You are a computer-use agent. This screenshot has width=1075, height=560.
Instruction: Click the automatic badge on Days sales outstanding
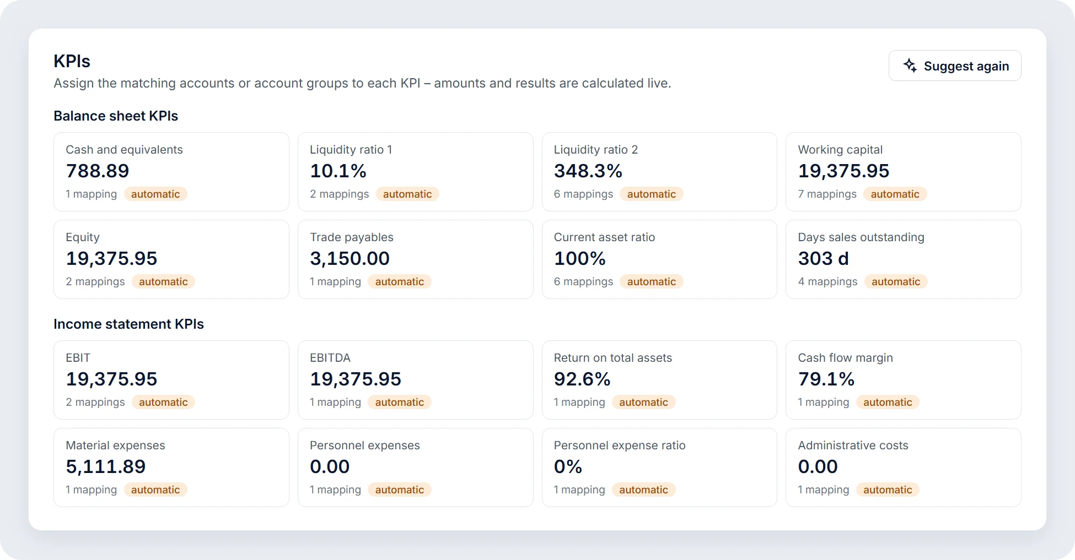pos(896,281)
